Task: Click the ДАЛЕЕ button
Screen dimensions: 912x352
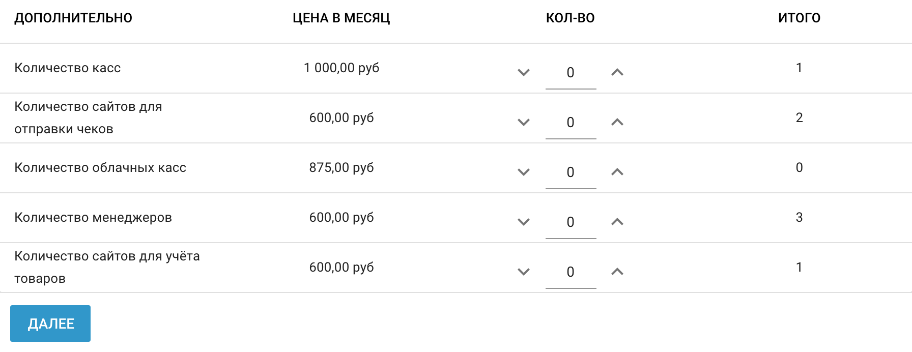Action: tap(50, 324)
